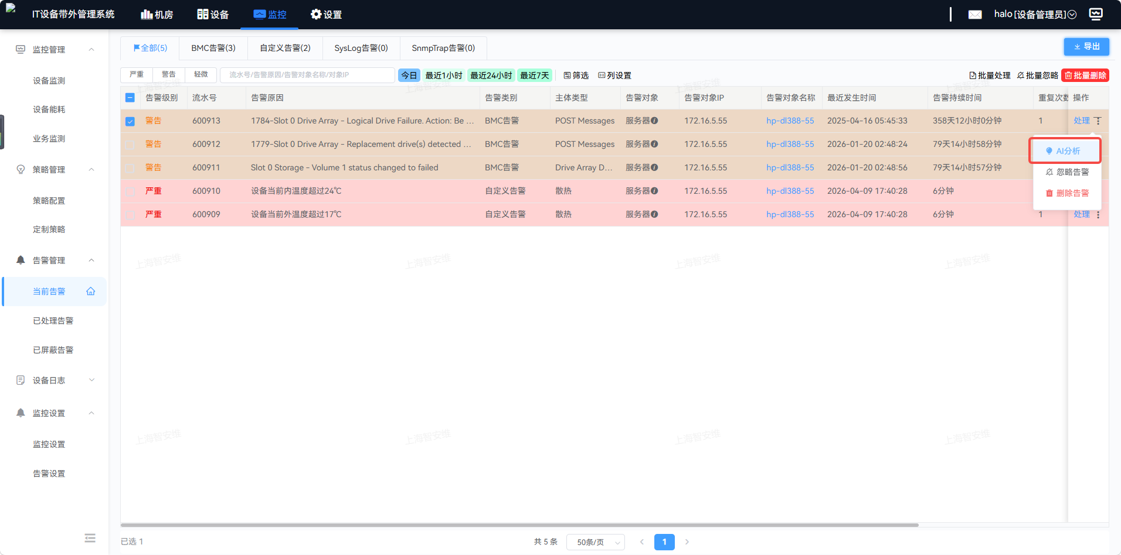Click the more-actions icon in row 600913

[1098, 121]
